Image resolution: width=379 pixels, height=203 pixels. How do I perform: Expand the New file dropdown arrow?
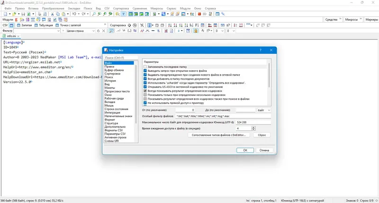pyautogui.click(x=9, y=14)
